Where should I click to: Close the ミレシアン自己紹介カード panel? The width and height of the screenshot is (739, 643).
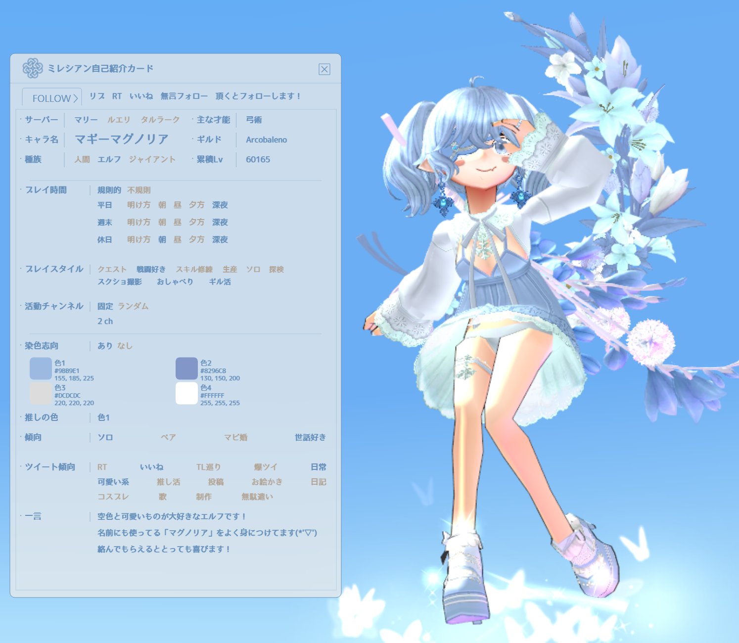pos(324,69)
